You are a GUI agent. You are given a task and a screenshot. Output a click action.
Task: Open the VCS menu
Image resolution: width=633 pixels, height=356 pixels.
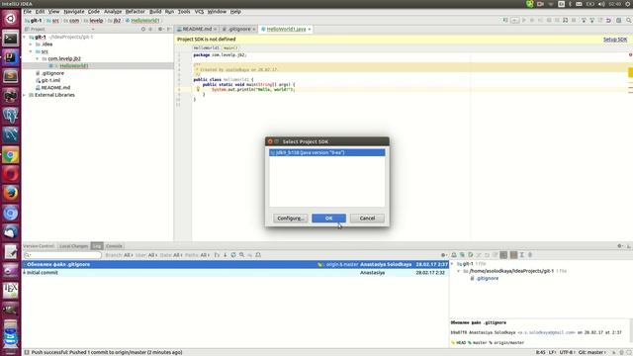click(x=199, y=12)
